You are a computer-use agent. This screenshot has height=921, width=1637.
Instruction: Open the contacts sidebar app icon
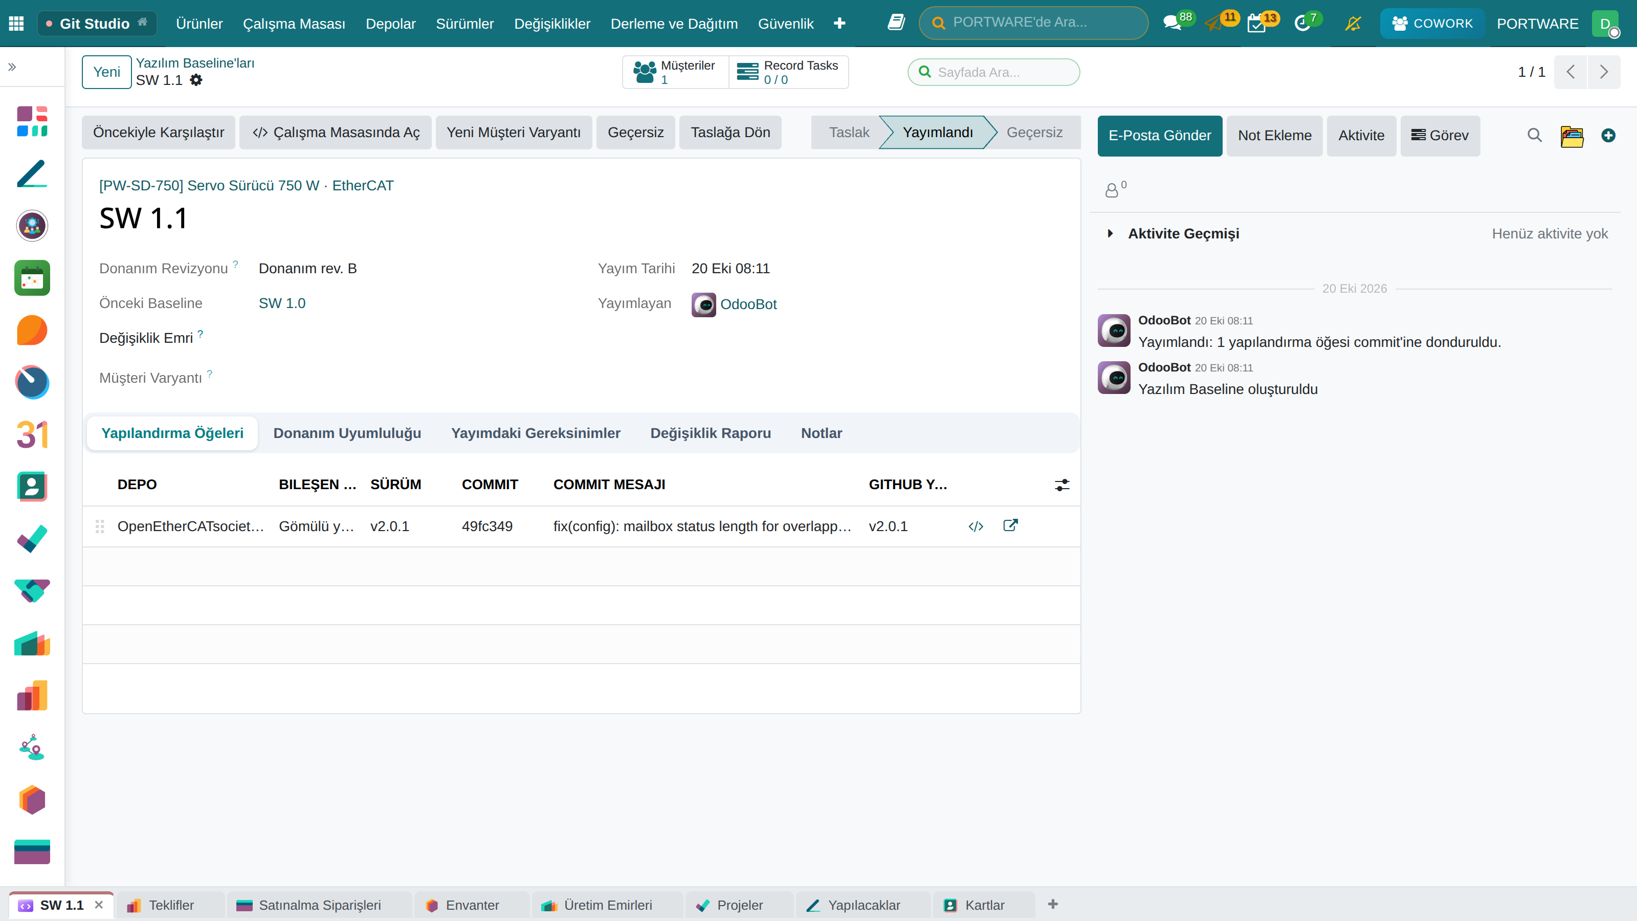pyautogui.click(x=32, y=487)
